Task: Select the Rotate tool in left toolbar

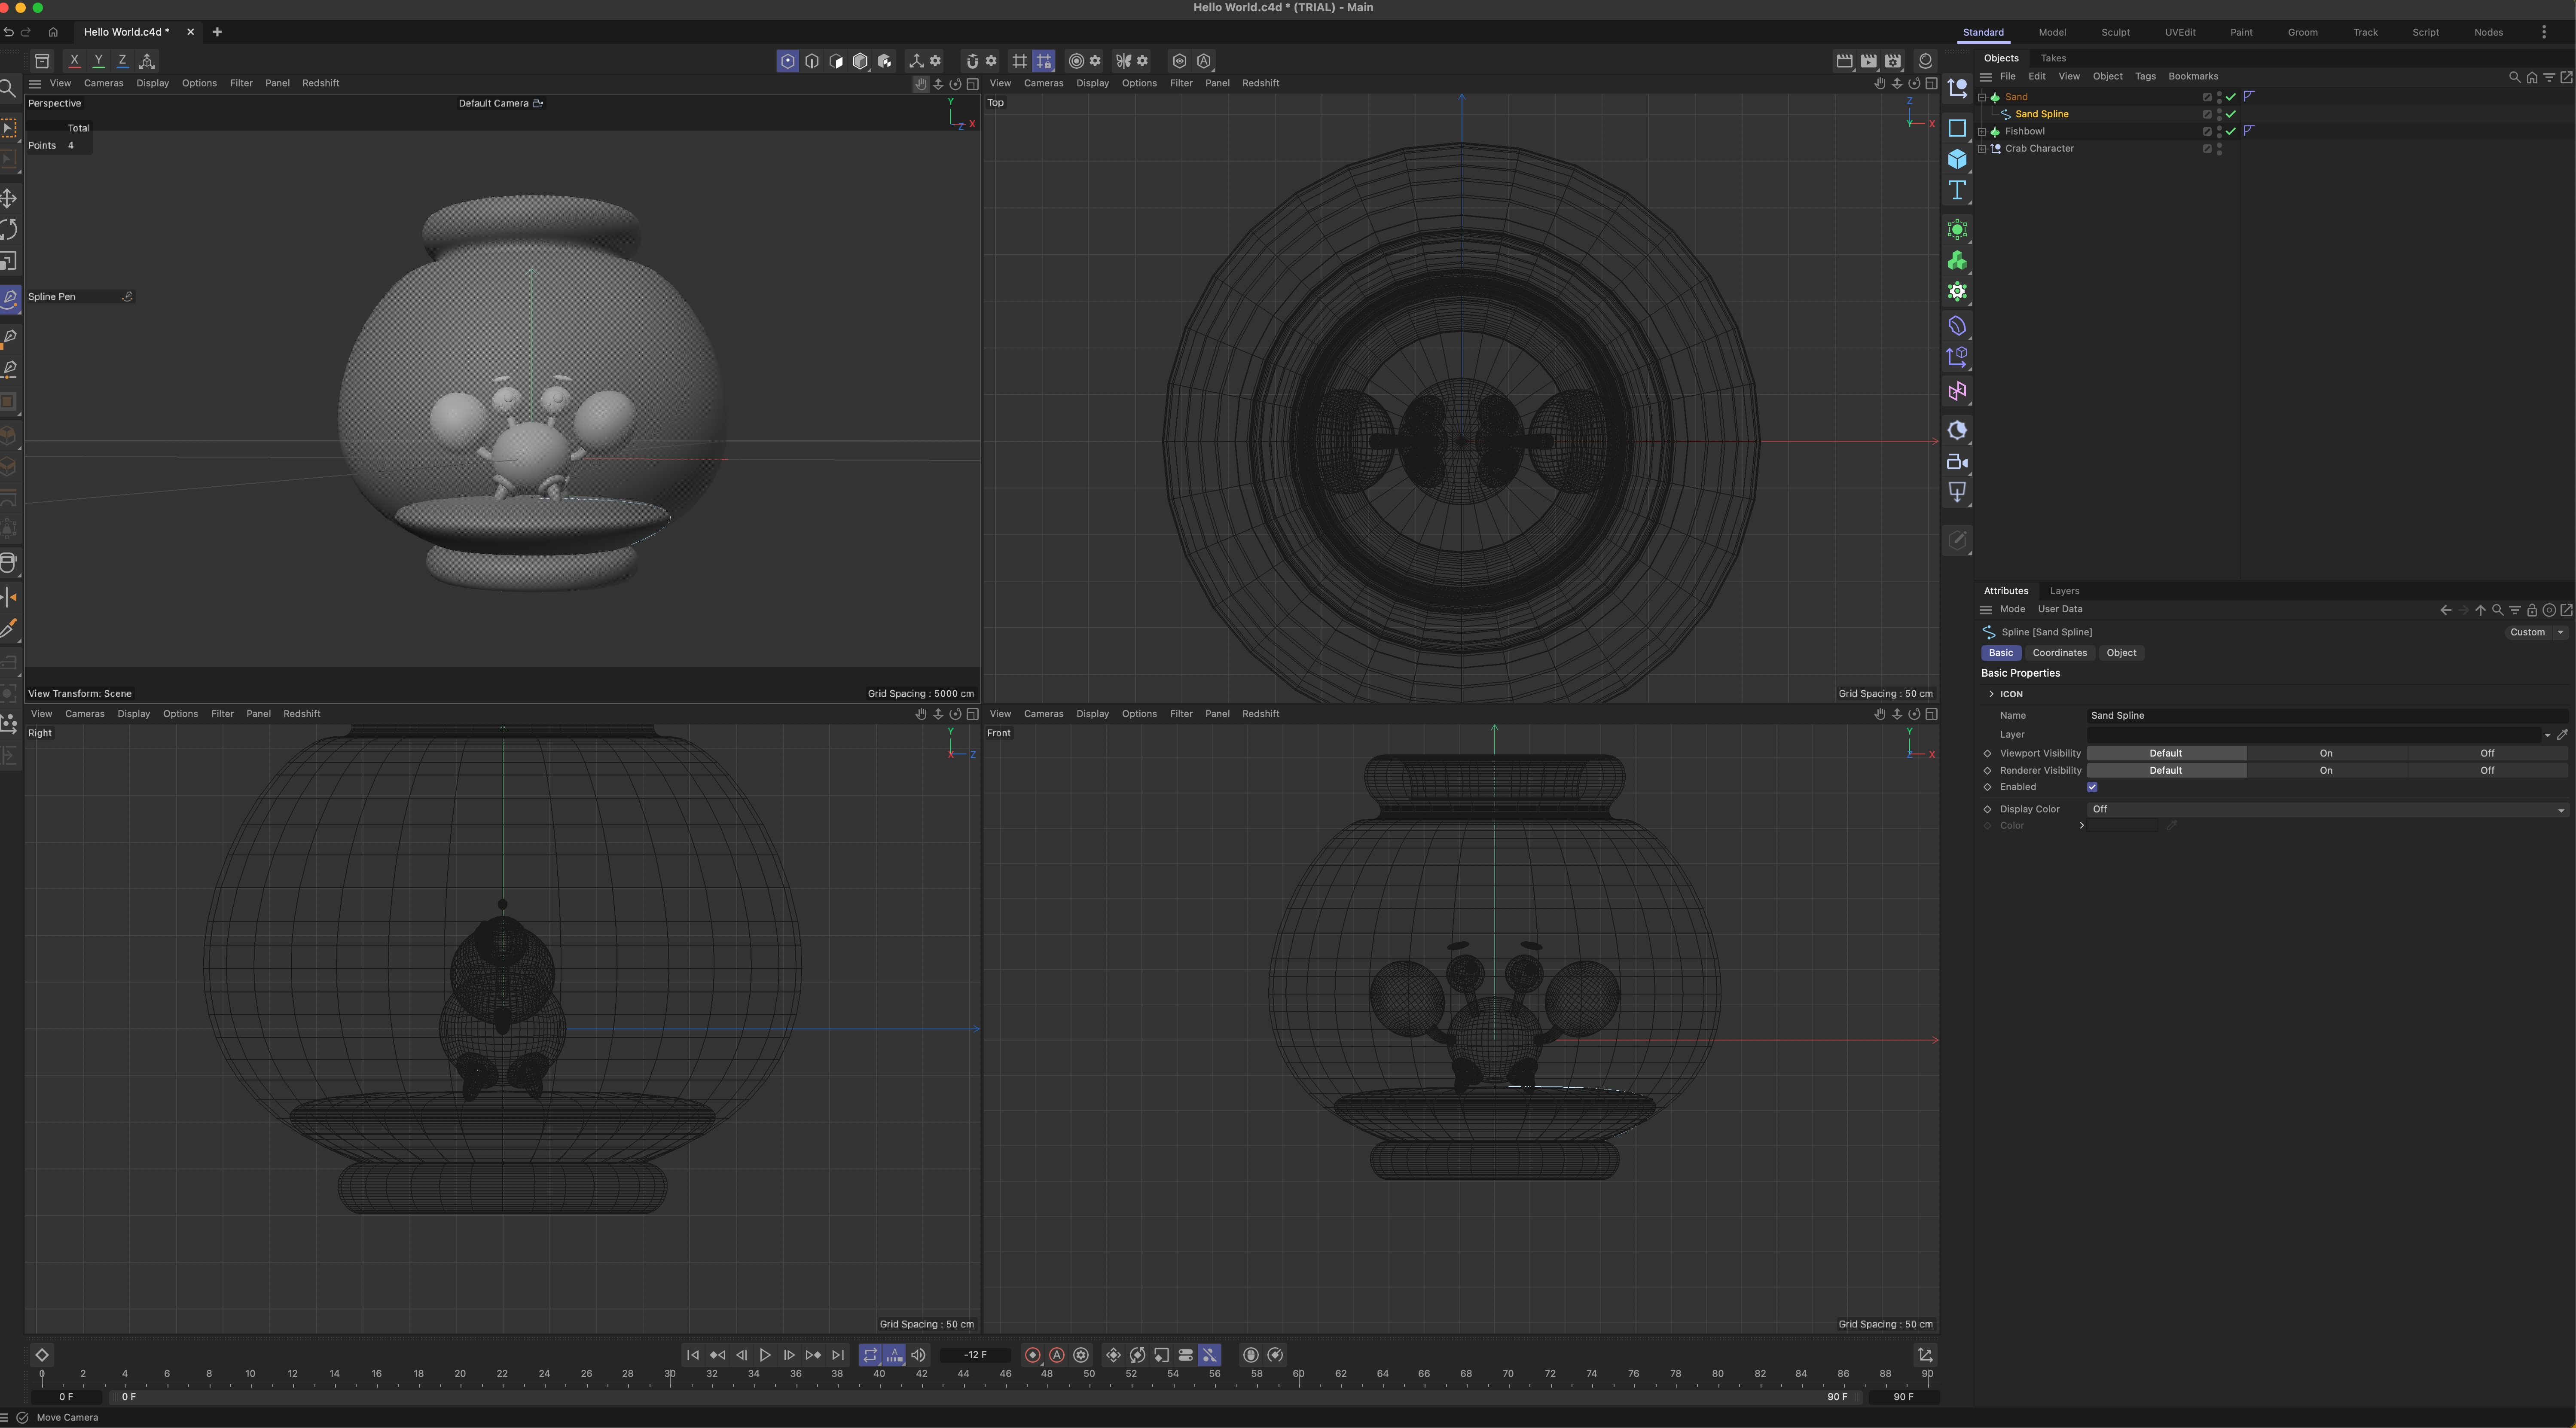Action: point(9,230)
